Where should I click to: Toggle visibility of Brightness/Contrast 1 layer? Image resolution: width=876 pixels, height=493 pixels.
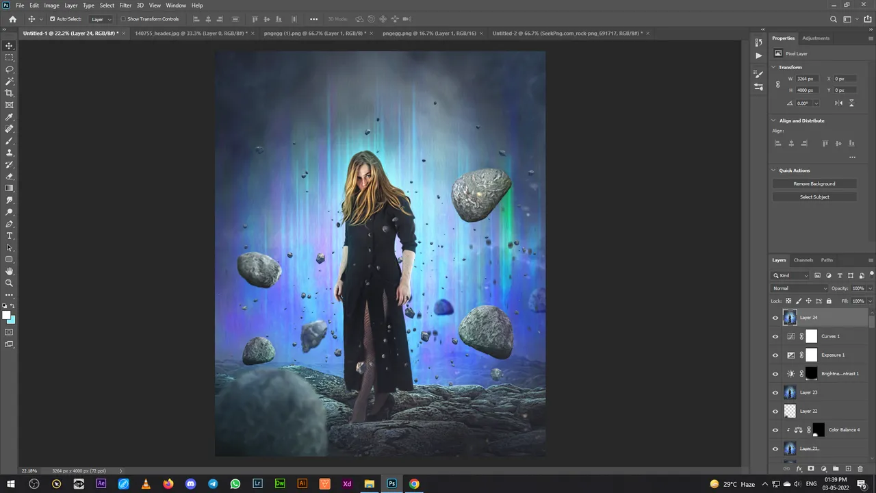pyautogui.click(x=775, y=374)
